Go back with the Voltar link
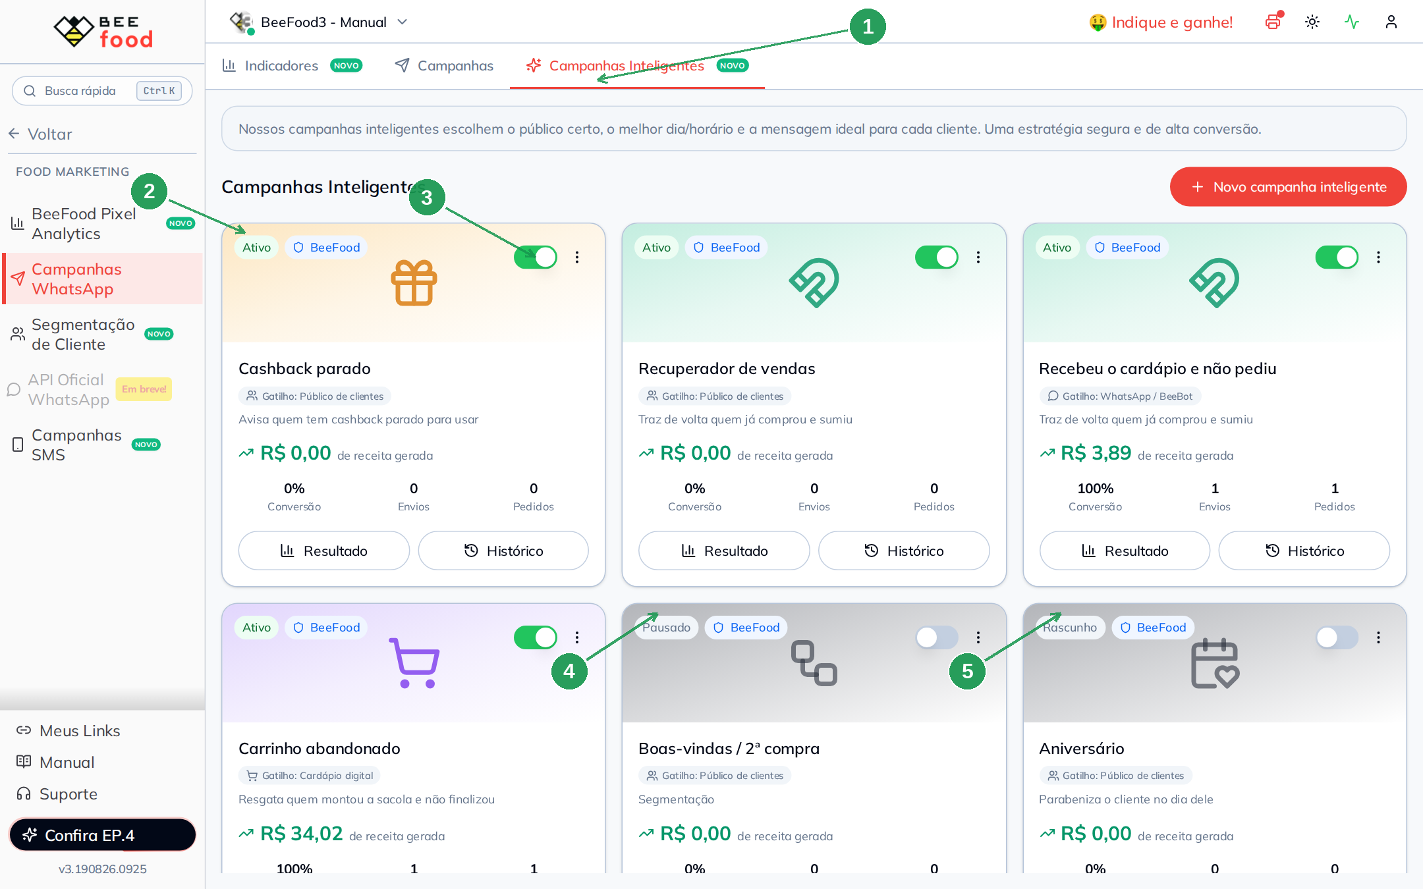Screen dimensions: 1423x889 point(40,134)
